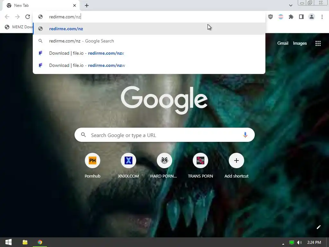The width and height of the screenshot is (329, 247).
Task: Open the Google apps grid
Action: click(318, 43)
